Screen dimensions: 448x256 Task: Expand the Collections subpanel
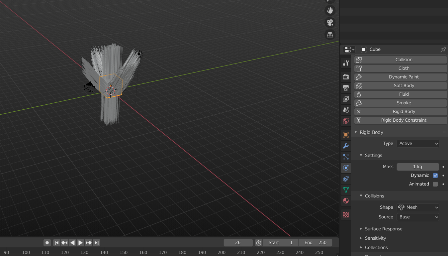[361, 247]
